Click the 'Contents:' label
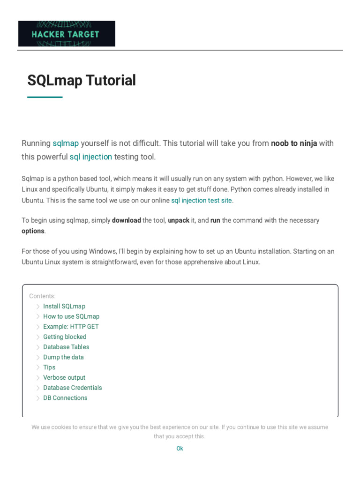Screen dimensions: 360x480 click(42, 296)
